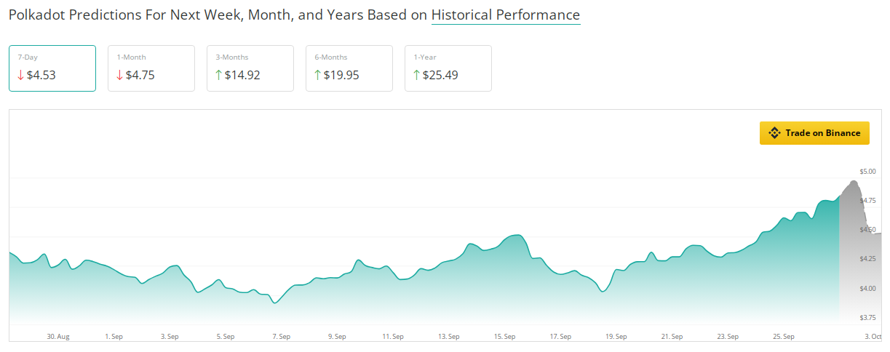Click the 30. Aug date label on the axis

coord(58,337)
